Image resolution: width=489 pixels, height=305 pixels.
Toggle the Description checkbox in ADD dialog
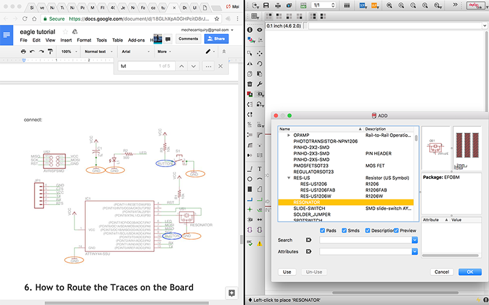pyautogui.click(x=368, y=231)
